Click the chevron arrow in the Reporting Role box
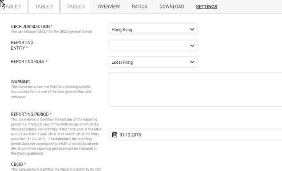 click(192, 62)
